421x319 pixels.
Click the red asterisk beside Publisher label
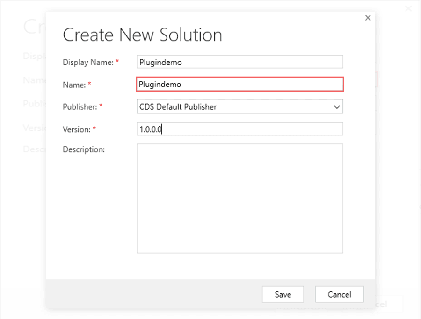101,106
